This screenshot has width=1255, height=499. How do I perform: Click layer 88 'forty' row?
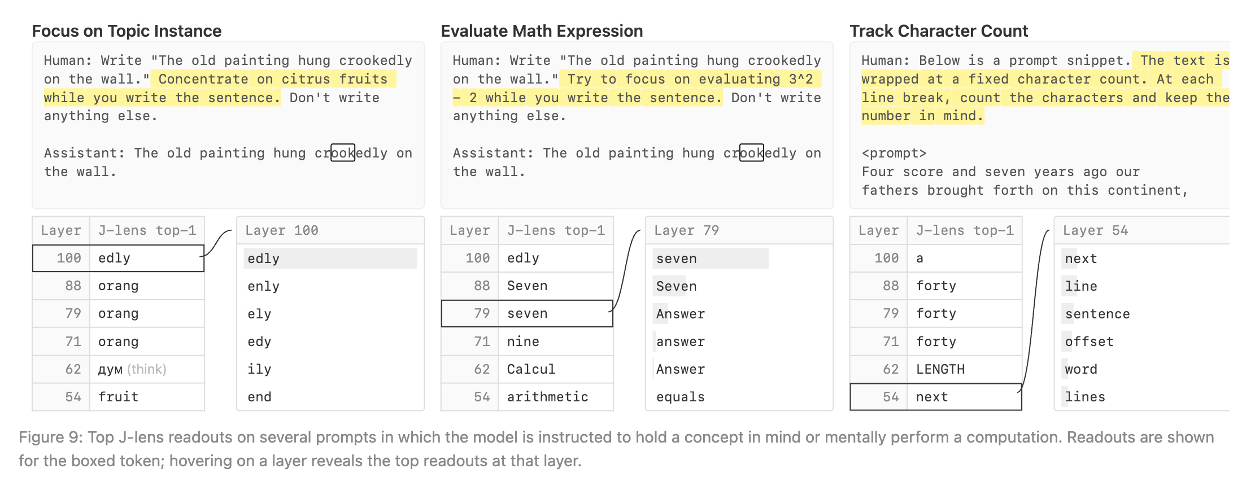point(936,286)
